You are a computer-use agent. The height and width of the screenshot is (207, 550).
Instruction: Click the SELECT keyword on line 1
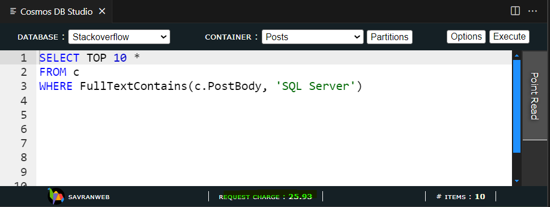pos(59,58)
